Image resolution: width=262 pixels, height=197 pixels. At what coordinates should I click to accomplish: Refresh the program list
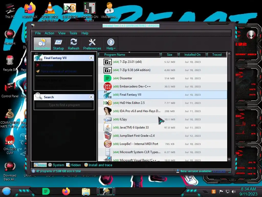73,44
